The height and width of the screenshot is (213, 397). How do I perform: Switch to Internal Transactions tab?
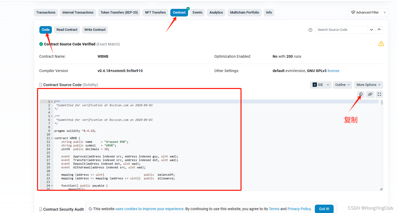click(x=78, y=13)
